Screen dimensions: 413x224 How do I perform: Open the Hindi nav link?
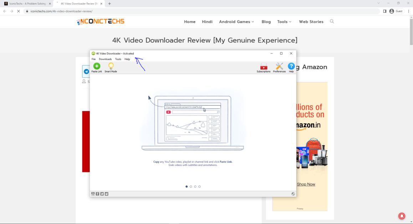(x=207, y=22)
